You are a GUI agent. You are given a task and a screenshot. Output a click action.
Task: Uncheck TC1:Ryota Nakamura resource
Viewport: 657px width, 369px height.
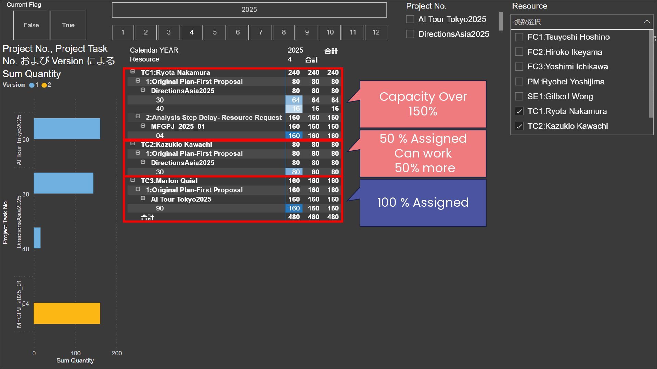tap(519, 111)
